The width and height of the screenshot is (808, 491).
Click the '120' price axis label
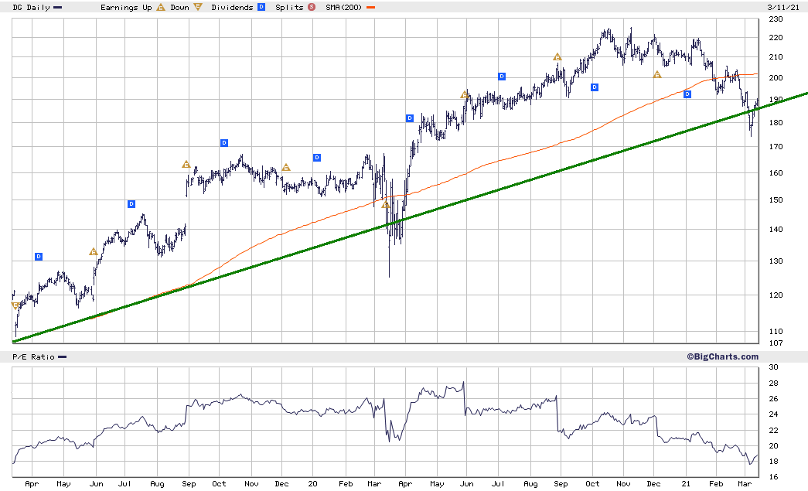click(x=776, y=295)
